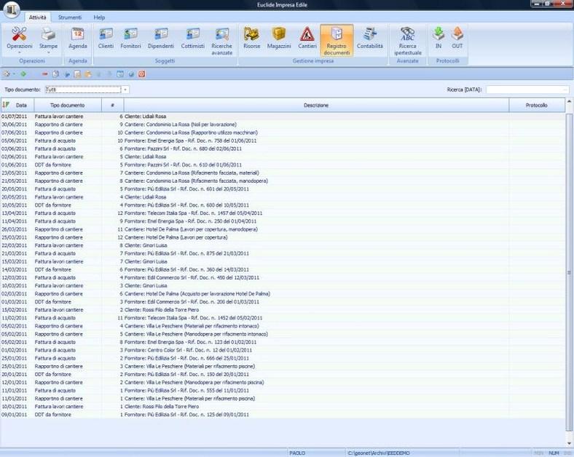Click the green add record icon
The height and width of the screenshot is (457, 574).
(23, 73)
